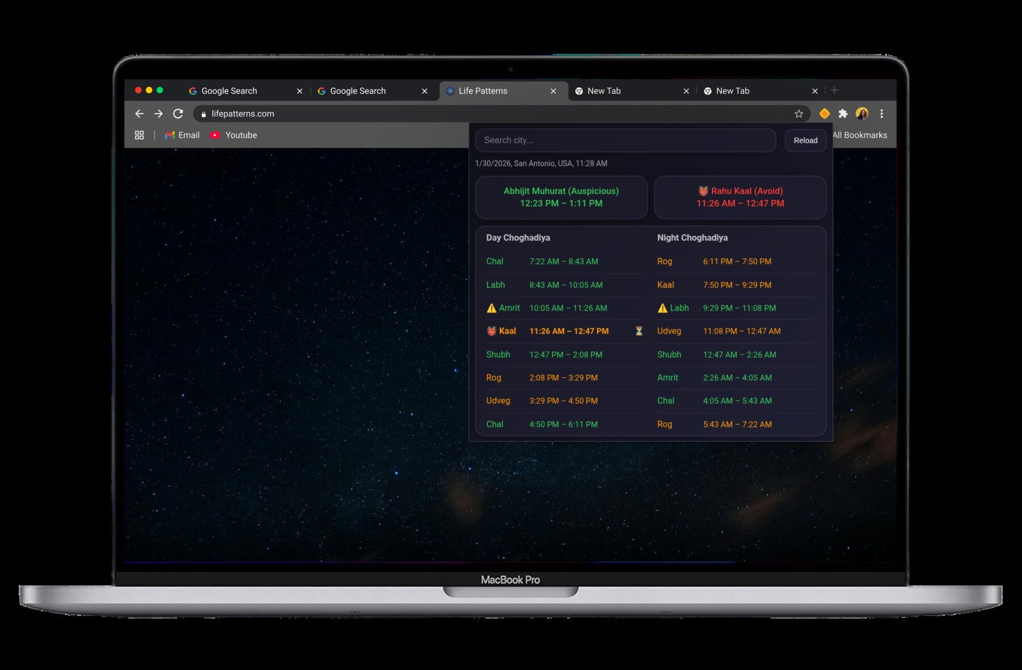Open the apps grid in bookmarks bar
Viewport: 1022px width, 670px height.
pos(139,135)
